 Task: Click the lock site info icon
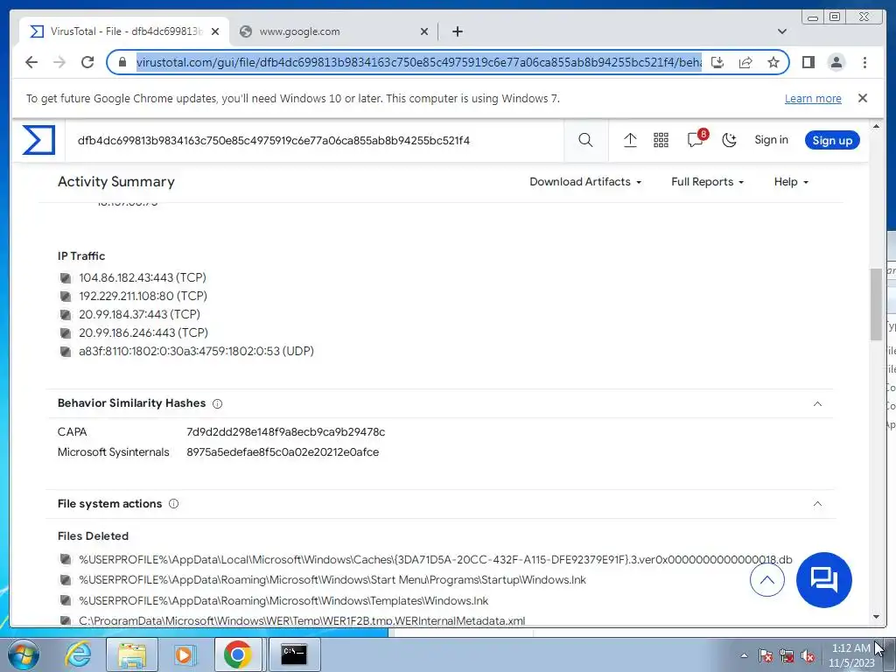click(122, 62)
